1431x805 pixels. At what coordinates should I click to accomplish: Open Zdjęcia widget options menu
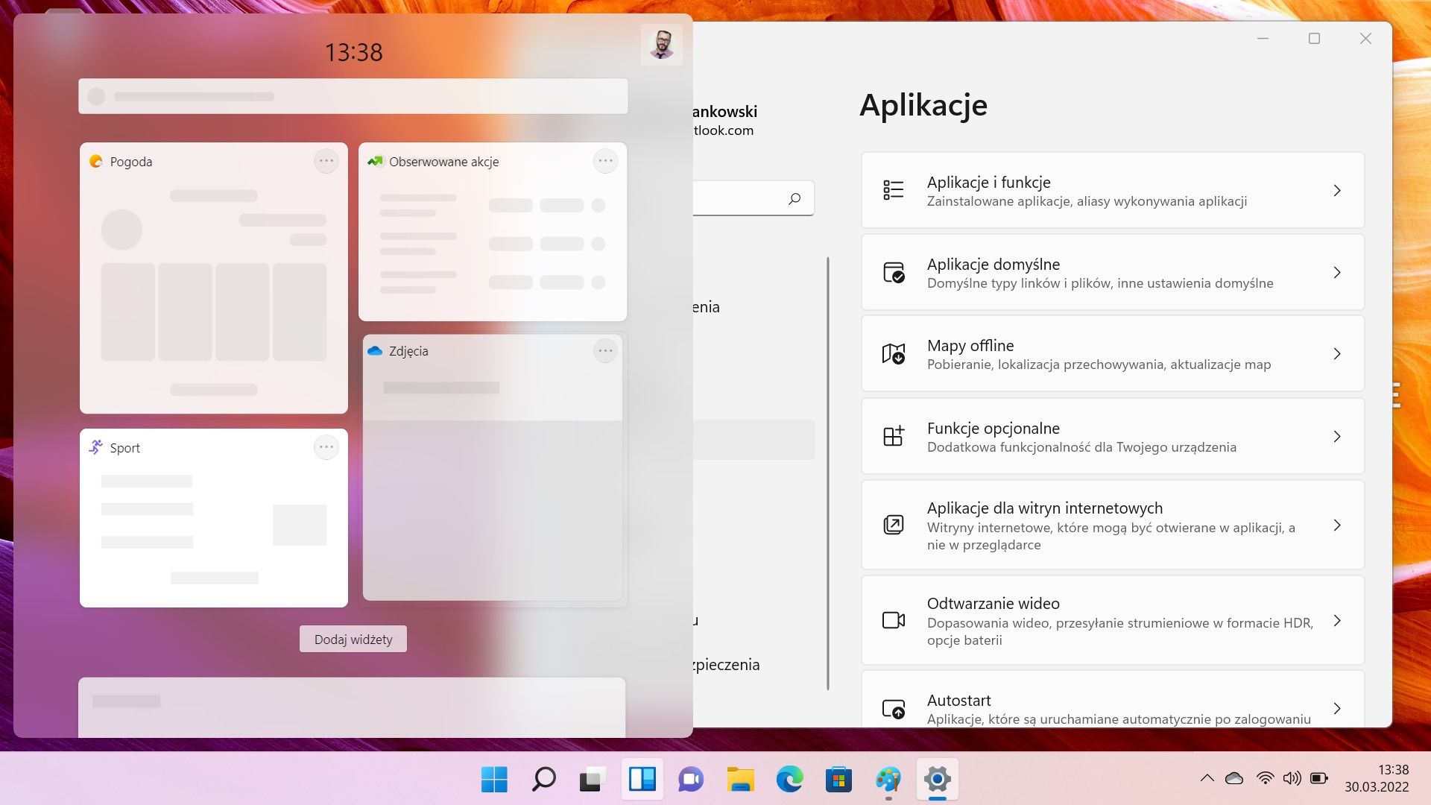(x=605, y=350)
